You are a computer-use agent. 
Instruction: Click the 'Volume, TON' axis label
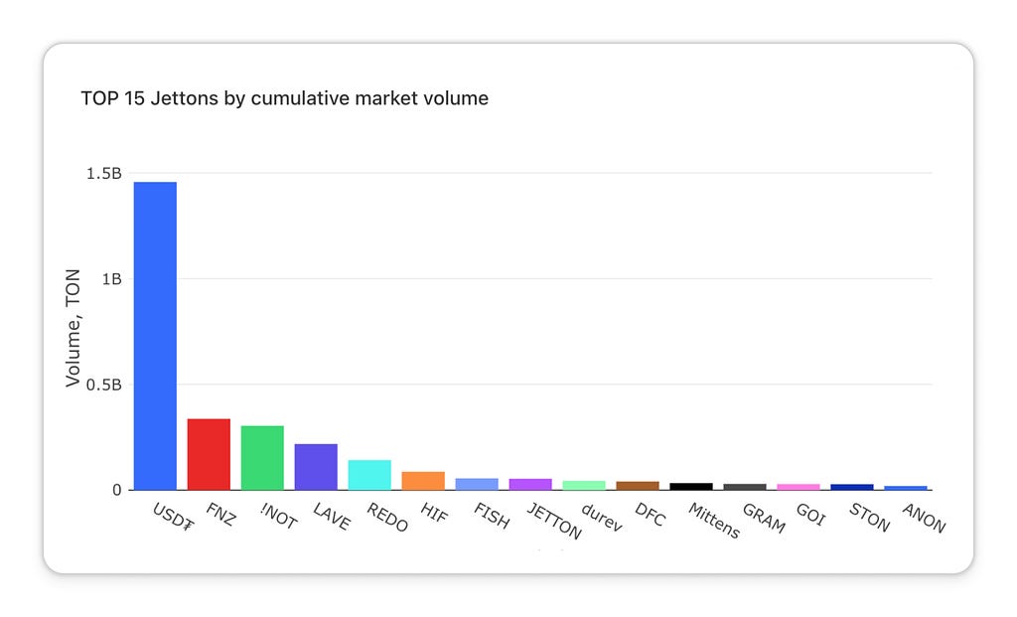point(73,328)
